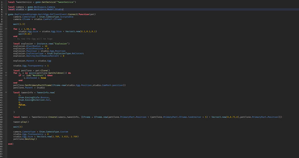This screenshot has height=158, width=299.
Task: Click 'explosion.DestroyJointRadiusPercent = 0' line
Action: click(x=39, y=56)
